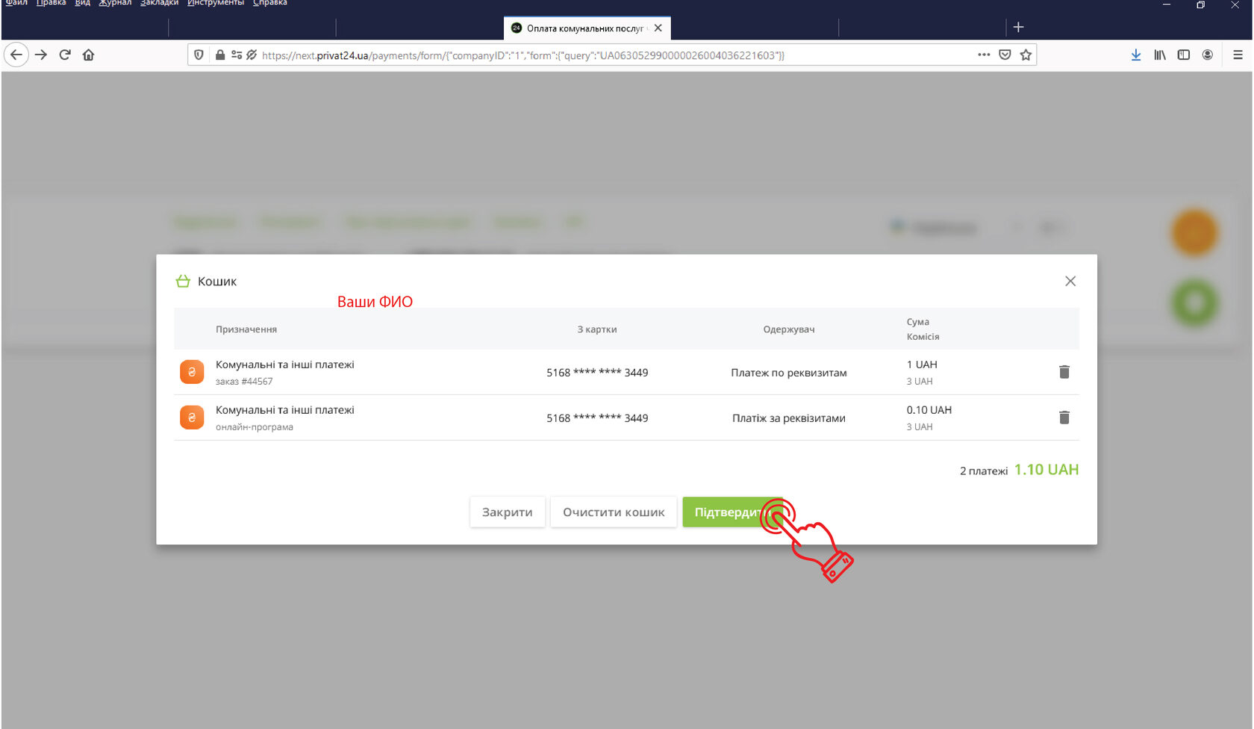This screenshot has width=1254, height=729.
Task: Close the Кошик dialog with X
Action: 1070,281
